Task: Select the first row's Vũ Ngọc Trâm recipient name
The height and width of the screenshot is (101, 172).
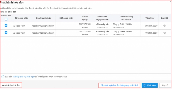Action: [20, 26]
